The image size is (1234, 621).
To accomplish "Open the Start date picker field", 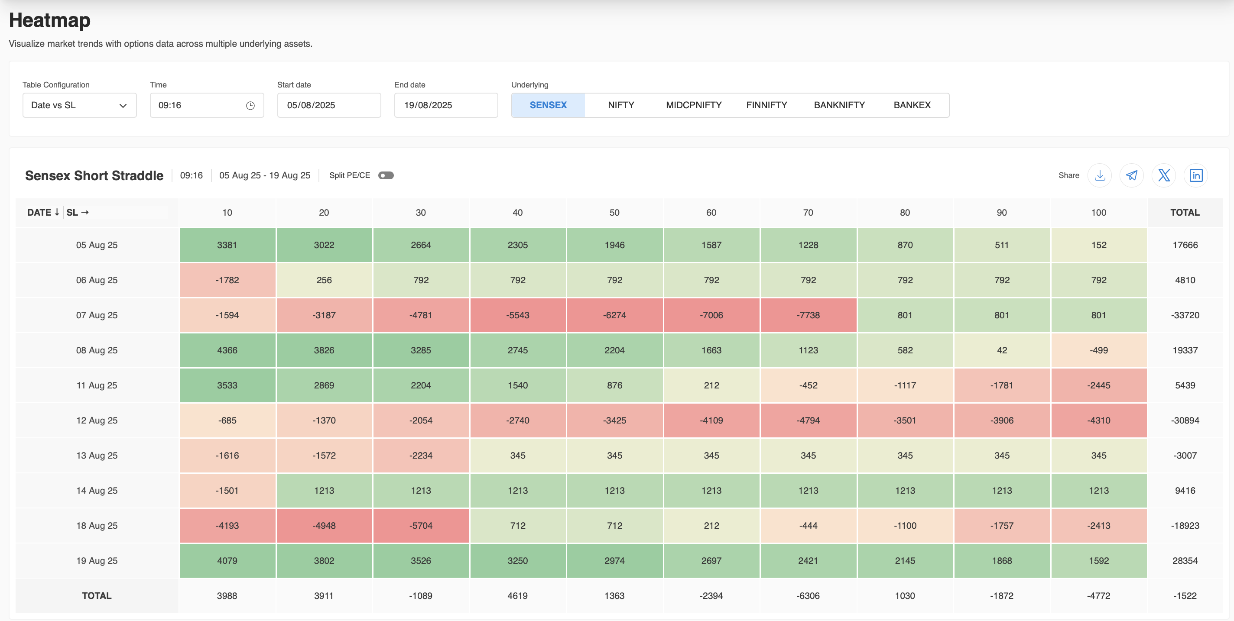I will [x=328, y=105].
